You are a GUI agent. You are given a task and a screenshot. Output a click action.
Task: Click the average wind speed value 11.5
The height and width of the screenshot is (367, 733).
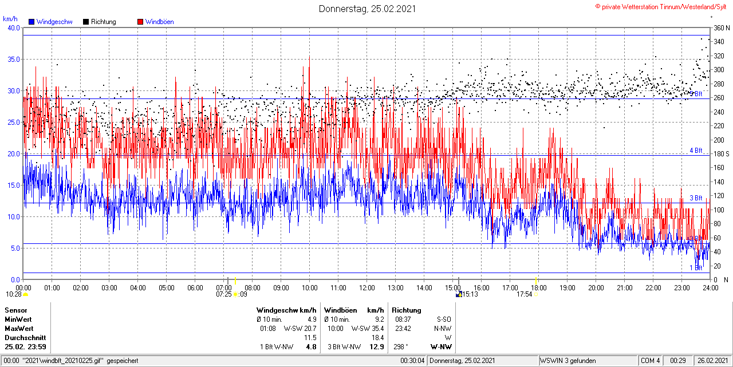[310, 338]
